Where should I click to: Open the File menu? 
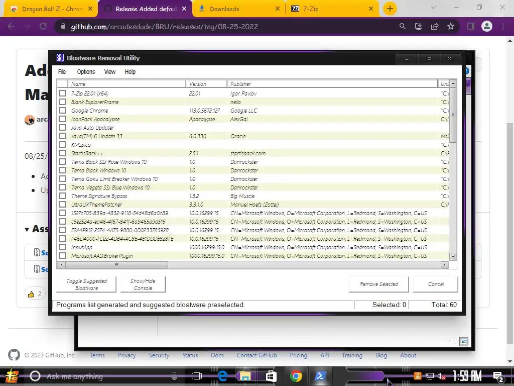coord(62,71)
